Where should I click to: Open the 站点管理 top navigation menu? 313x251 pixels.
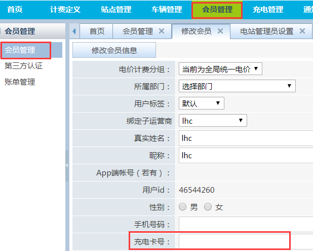tap(116, 10)
